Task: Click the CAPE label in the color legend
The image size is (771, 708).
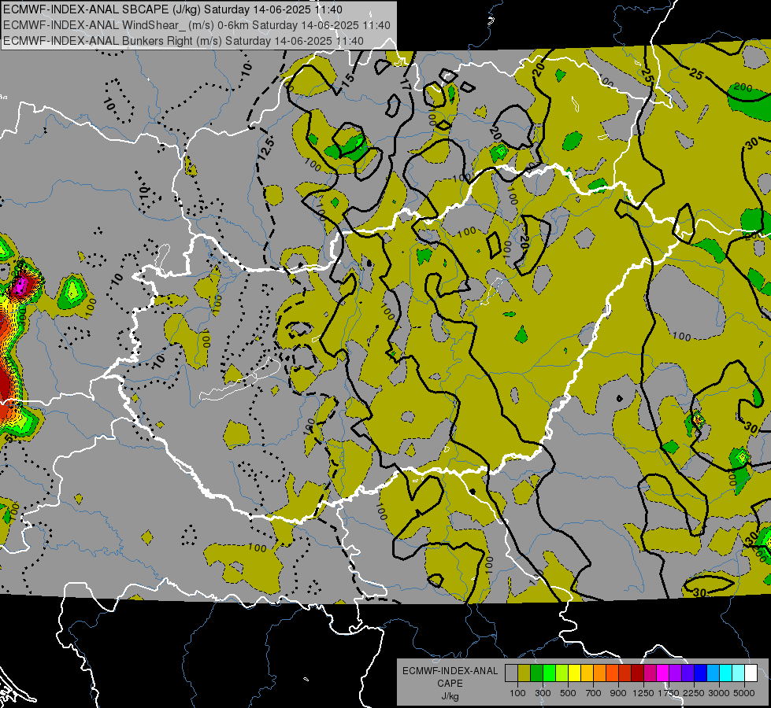Action: pyautogui.click(x=450, y=684)
